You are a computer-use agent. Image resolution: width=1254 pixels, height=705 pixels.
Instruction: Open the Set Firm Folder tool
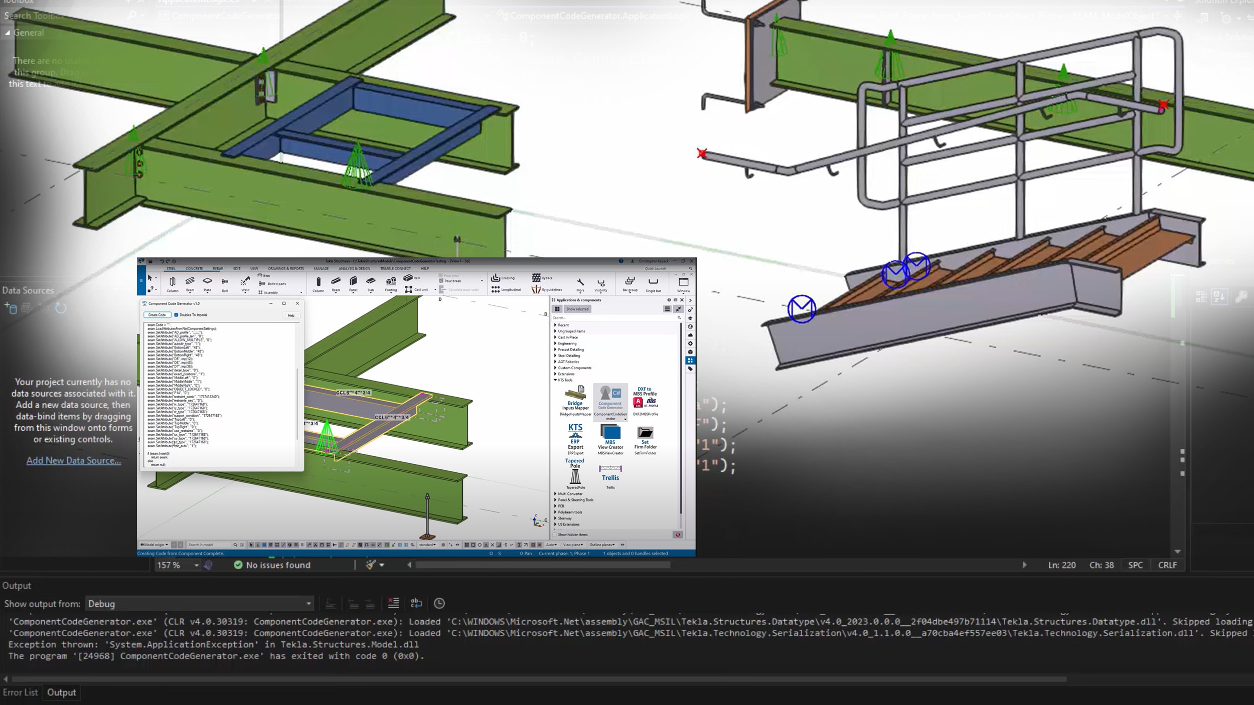tap(645, 440)
